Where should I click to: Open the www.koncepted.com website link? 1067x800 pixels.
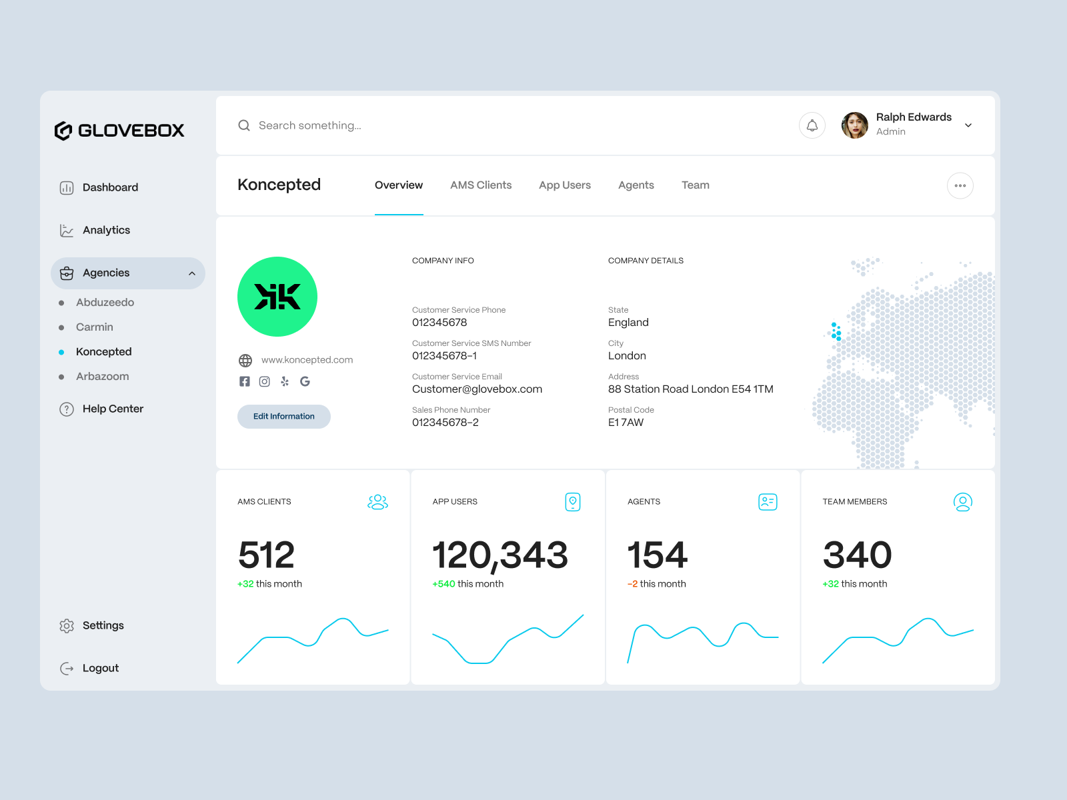[307, 359]
